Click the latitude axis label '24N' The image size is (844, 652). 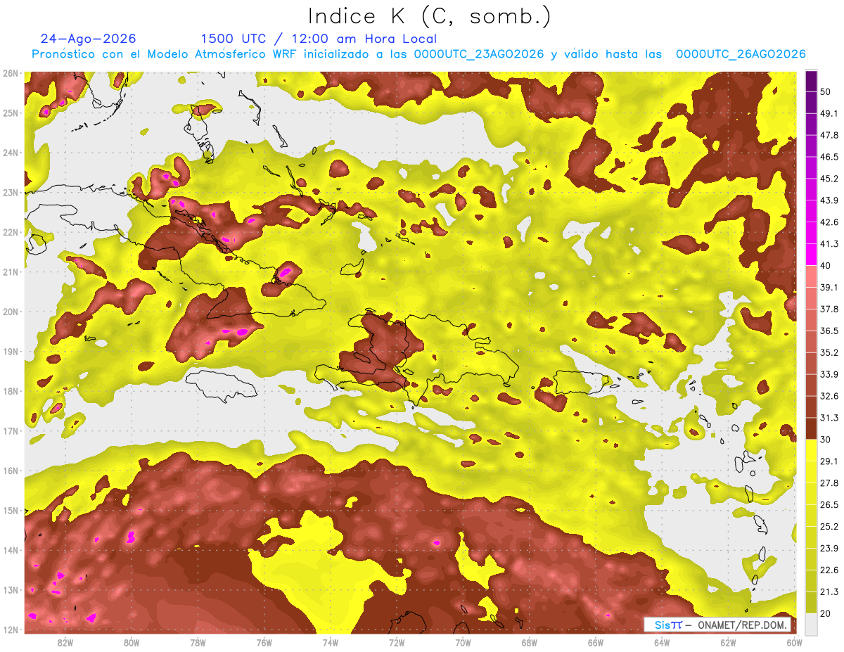point(10,153)
